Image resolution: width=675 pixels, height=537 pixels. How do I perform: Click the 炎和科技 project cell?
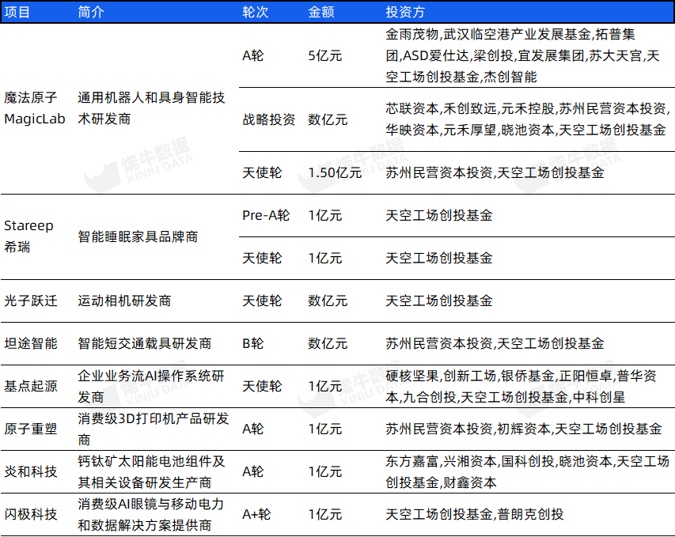point(31,471)
